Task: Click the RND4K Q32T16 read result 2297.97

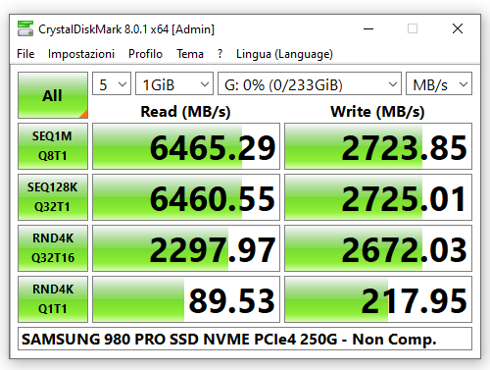Action: tap(186, 248)
